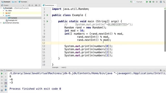This screenshot has height=93, width=166.
Task: Click the Print icon in Run console
Action: [x=6, y=87]
